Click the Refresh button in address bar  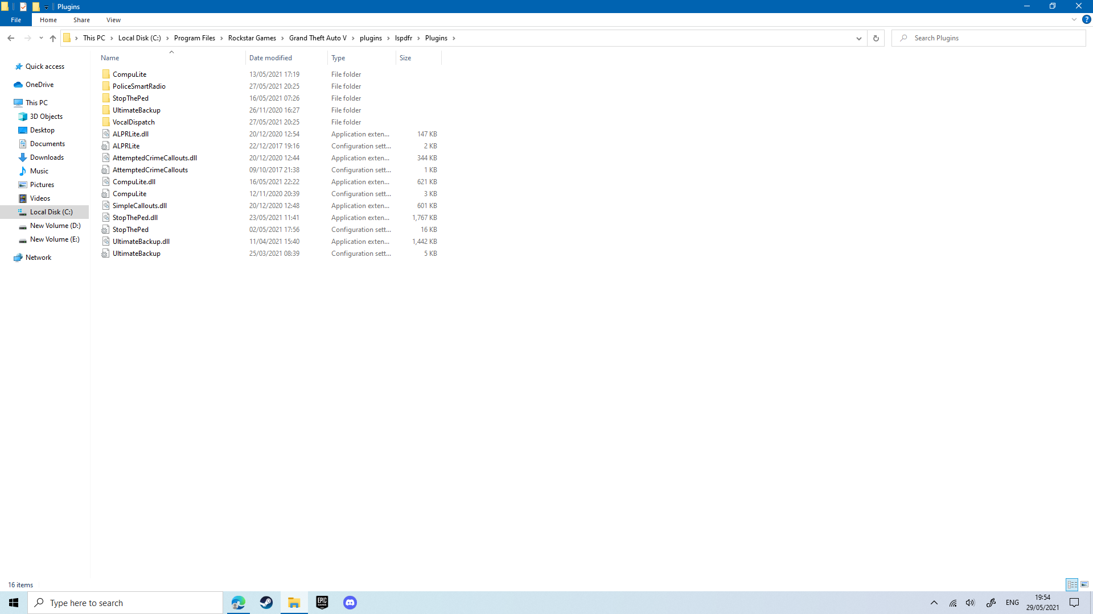tap(876, 38)
